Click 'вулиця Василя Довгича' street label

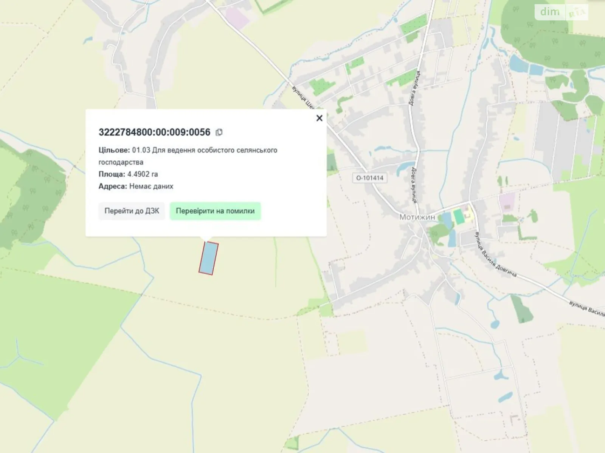point(496,260)
